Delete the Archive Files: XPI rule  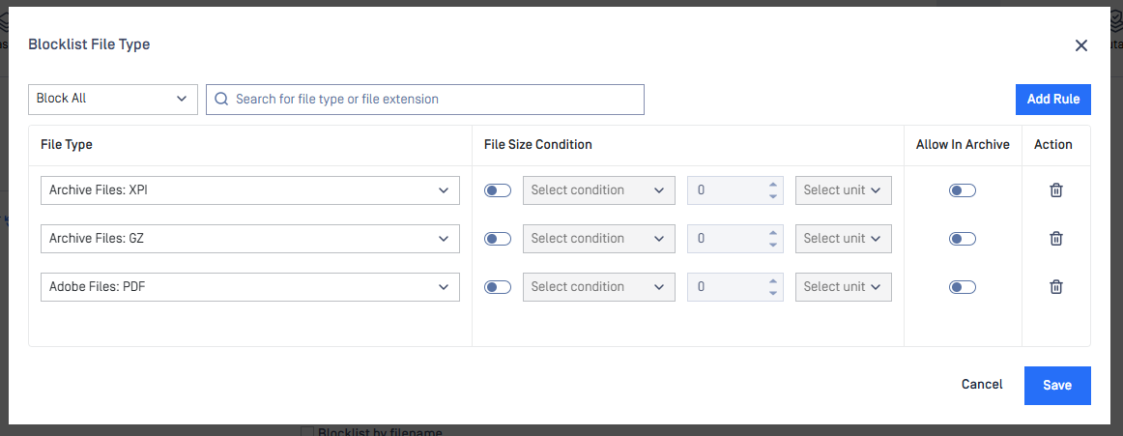(x=1056, y=190)
